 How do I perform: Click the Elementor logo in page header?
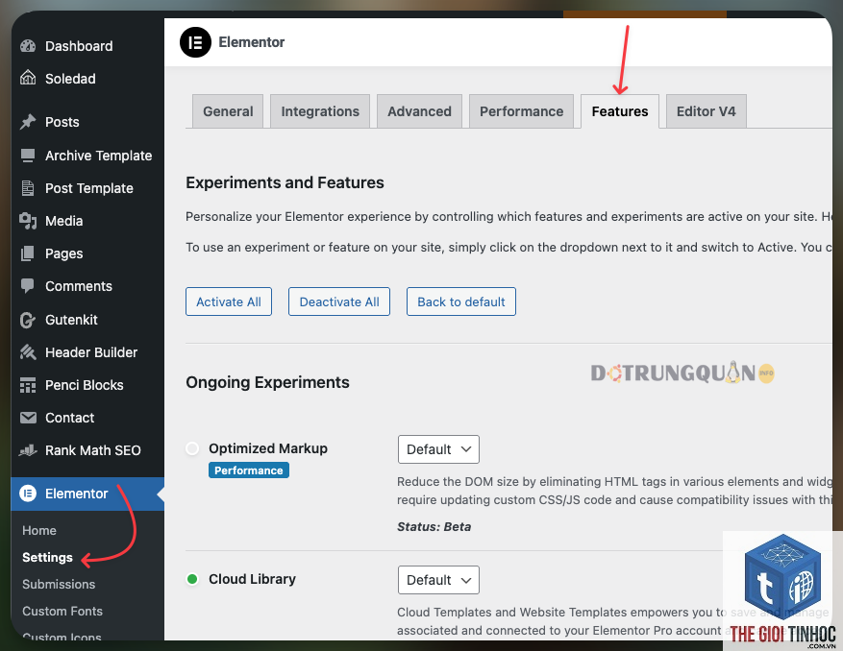coord(195,42)
